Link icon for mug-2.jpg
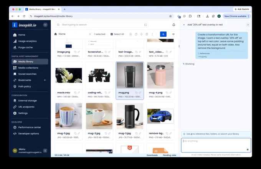This screenshot has height=169, width=261. tap(109, 133)
